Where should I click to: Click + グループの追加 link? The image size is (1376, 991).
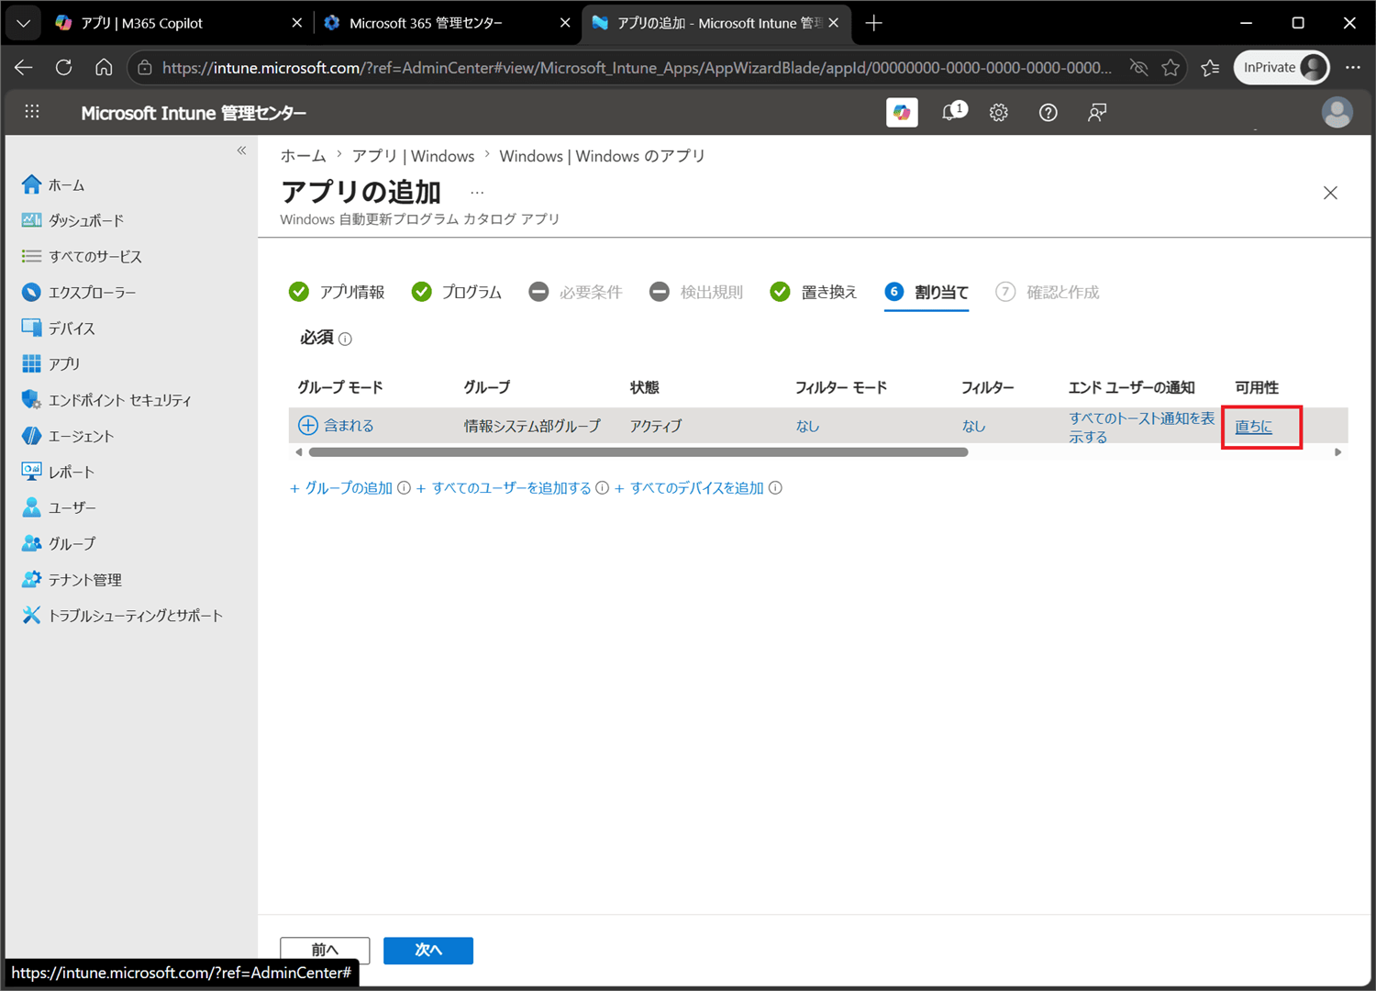(x=341, y=488)
